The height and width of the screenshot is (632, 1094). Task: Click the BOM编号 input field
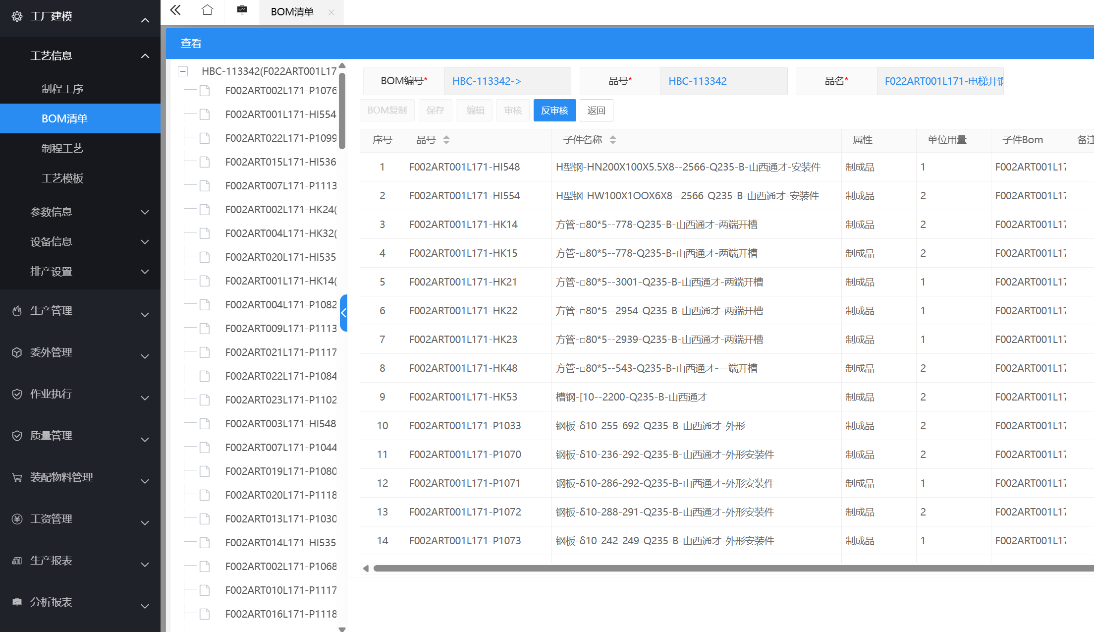coord(507,81)
